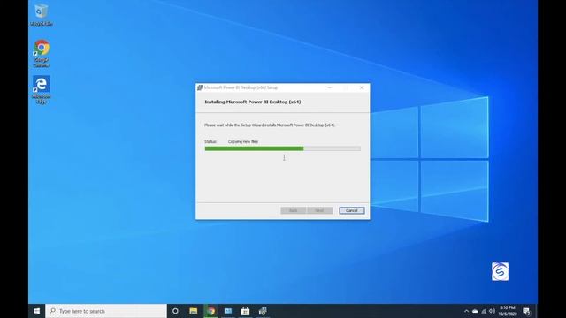Minimize the Power BI setup window
Image resolution: width=566 pixels, height=318 pixels.
coord(330,87)
